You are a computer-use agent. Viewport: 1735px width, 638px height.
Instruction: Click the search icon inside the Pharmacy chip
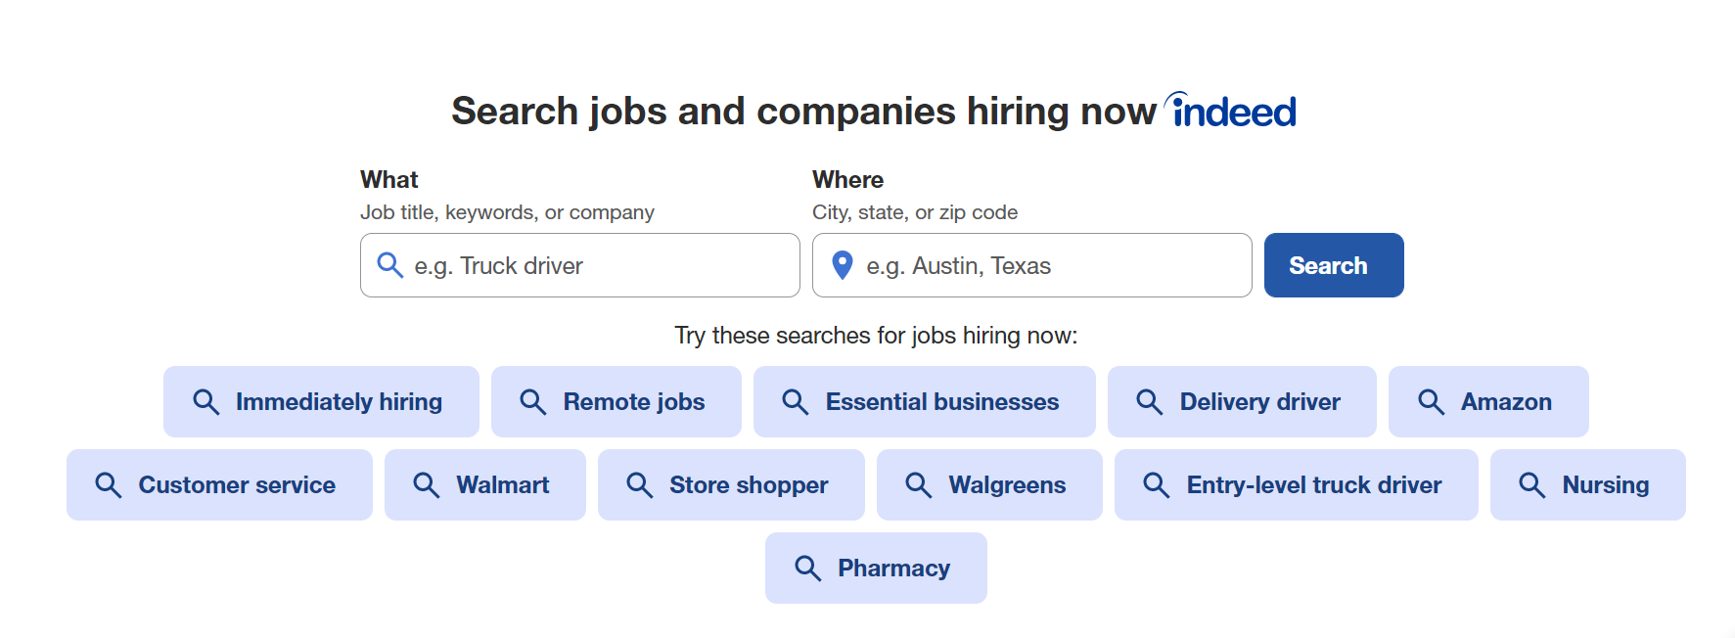pyautogui.click(x=807, y=568)
